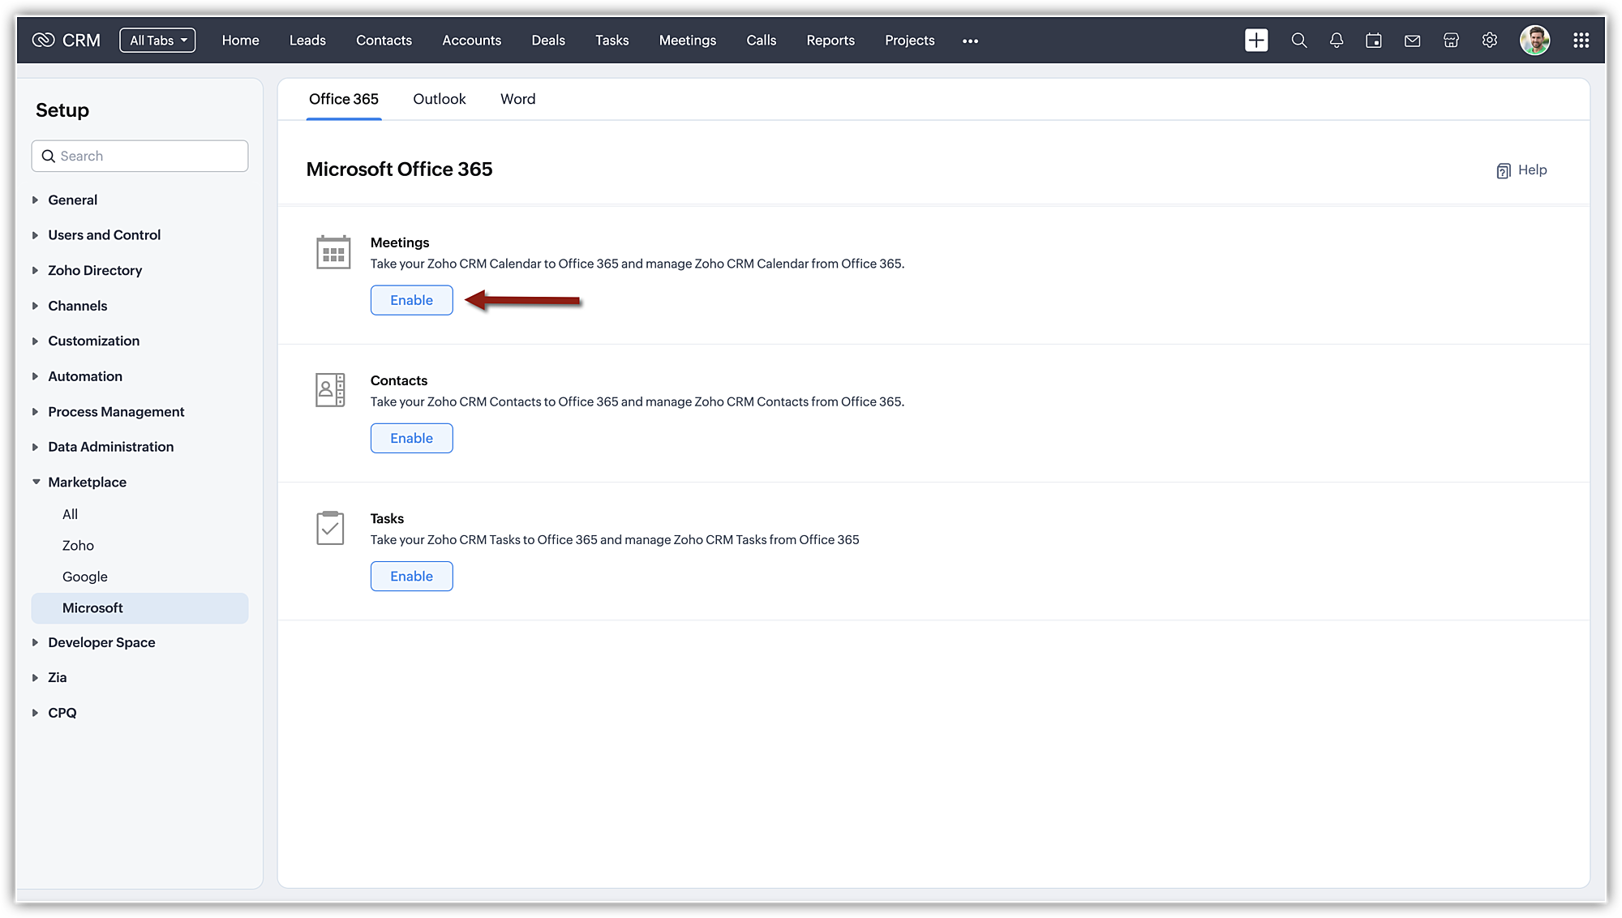The width and height of the screenshot is (1622, 918).
Task: Enable Office 365 Tasks sync
Action: (x=411, y=576)
